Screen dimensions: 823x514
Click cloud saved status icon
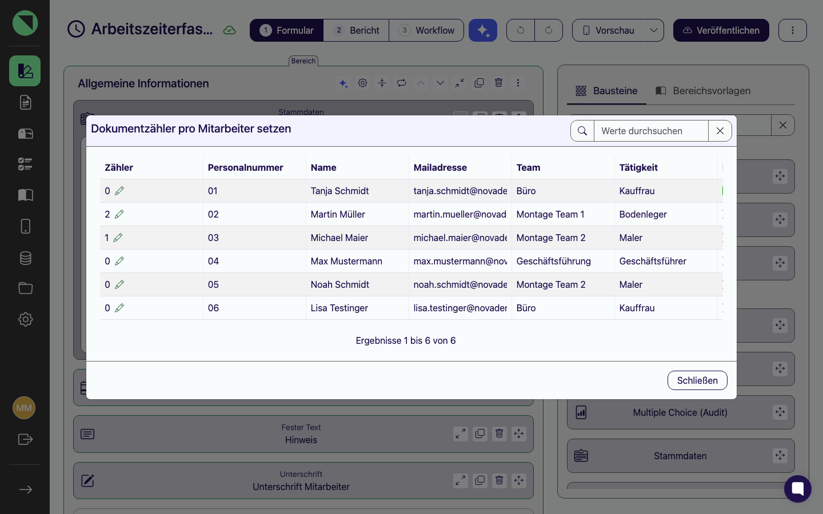(x=230, y=30)
